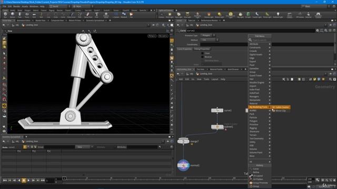Open the network editor Layout menu
Screen dimensions: 337x189
tap(215, 79)
